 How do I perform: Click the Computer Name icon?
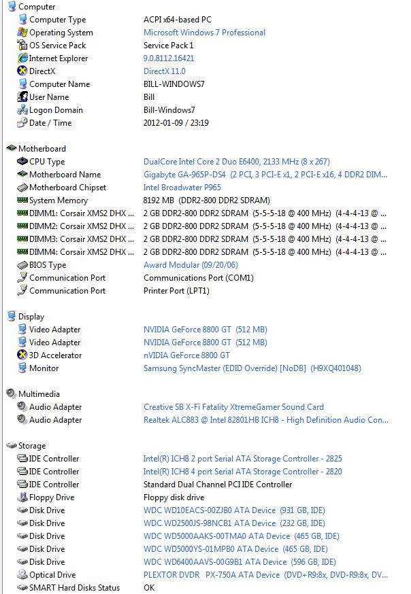pyautogui.click(x=22, y=84)
